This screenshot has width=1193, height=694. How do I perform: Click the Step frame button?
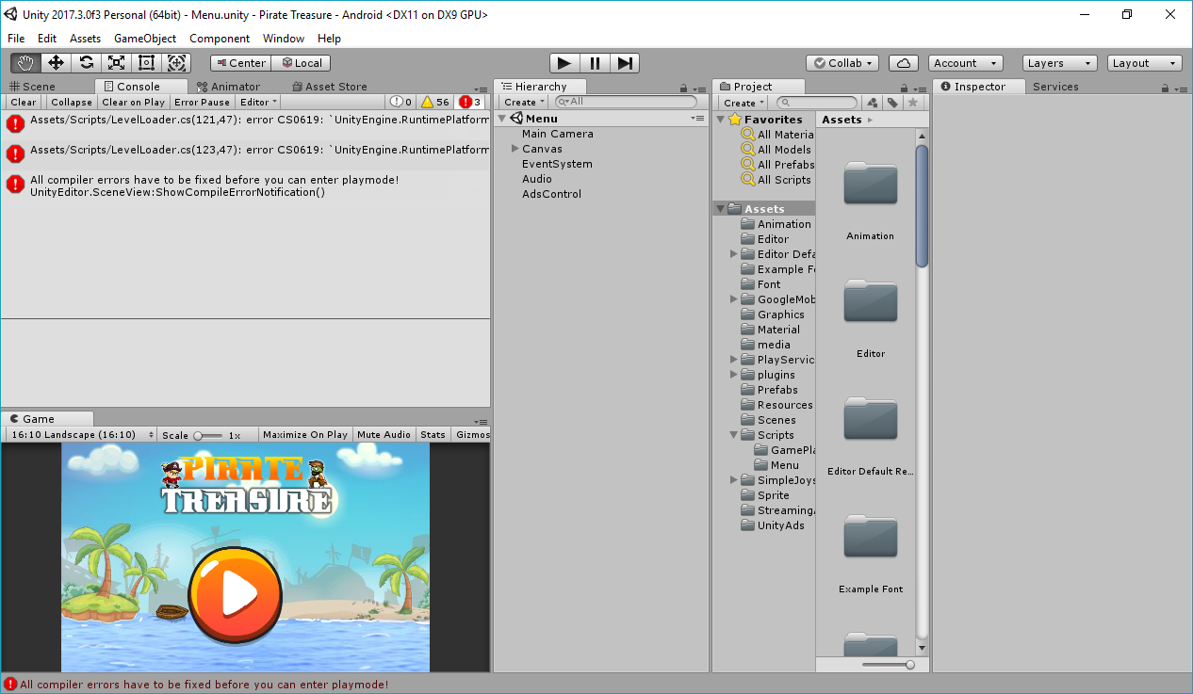point(625,63)
